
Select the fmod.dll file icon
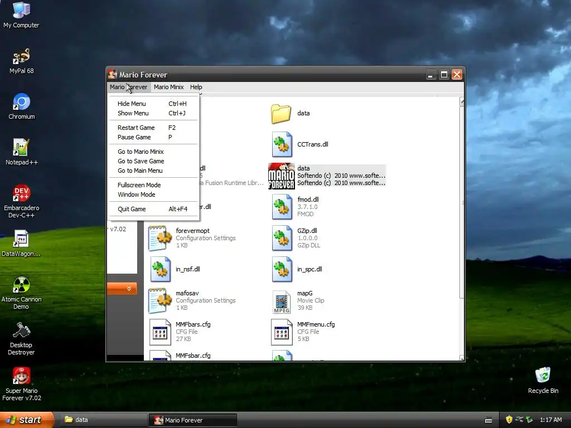click(282, 207)
